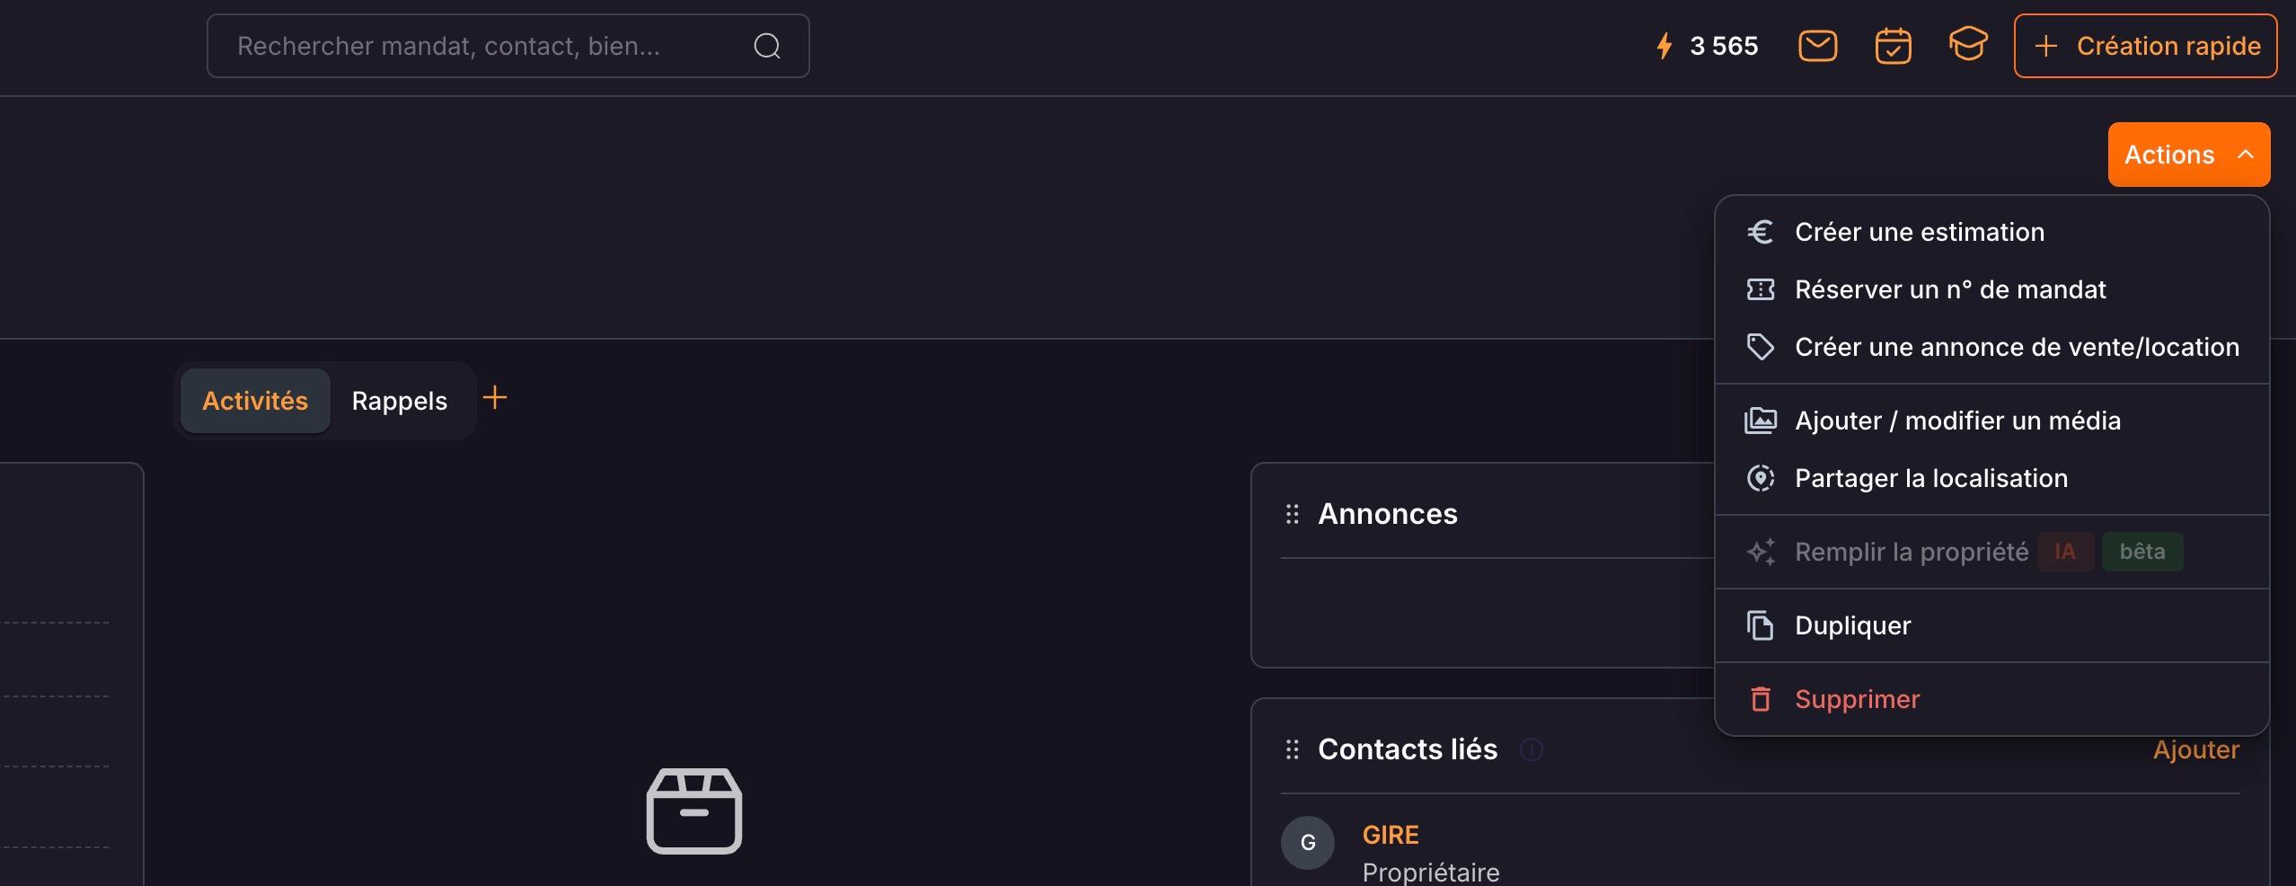Click the search magnifier icon
Screen dimensions: 2296x886
click(x=766, y=46)
